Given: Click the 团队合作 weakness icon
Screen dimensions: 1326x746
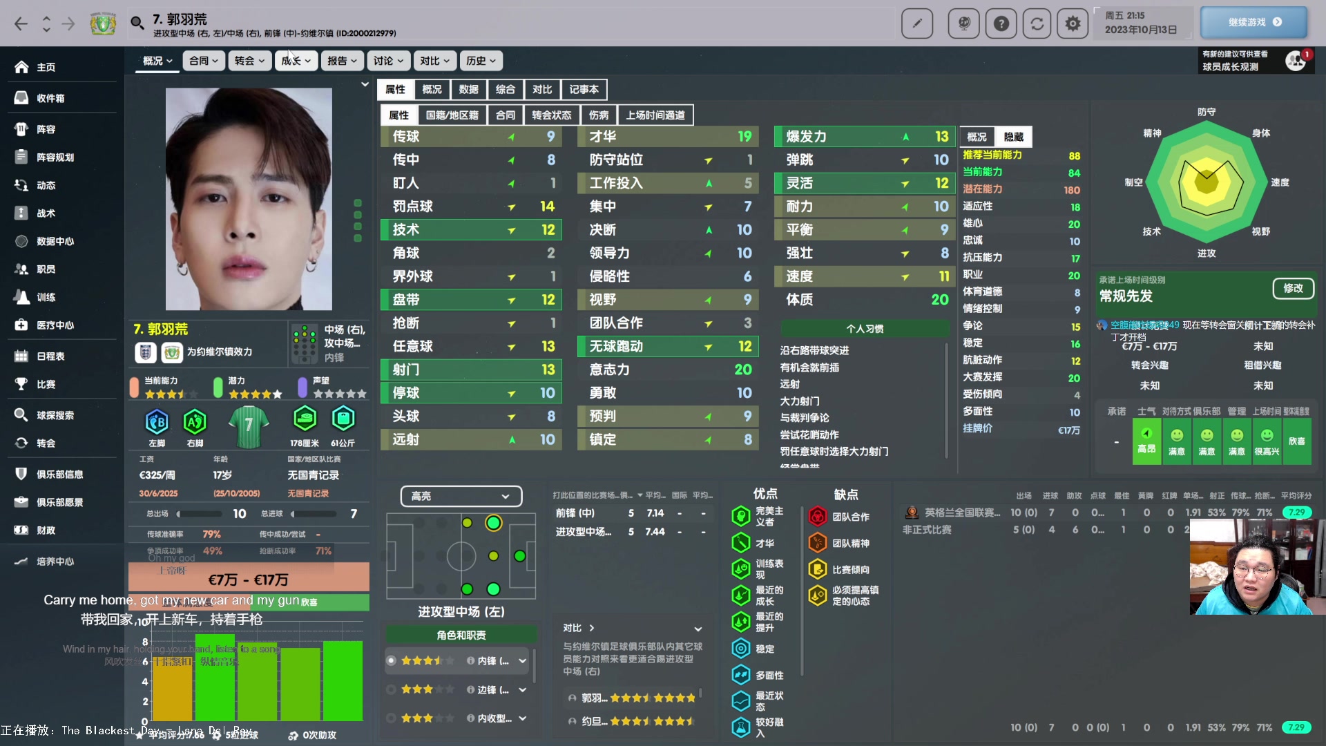Looking at the screenshot, I should click(x=817, y=516).
